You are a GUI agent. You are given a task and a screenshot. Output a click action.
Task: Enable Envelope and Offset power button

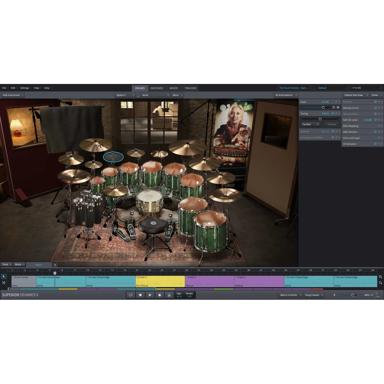pos(333,137)
